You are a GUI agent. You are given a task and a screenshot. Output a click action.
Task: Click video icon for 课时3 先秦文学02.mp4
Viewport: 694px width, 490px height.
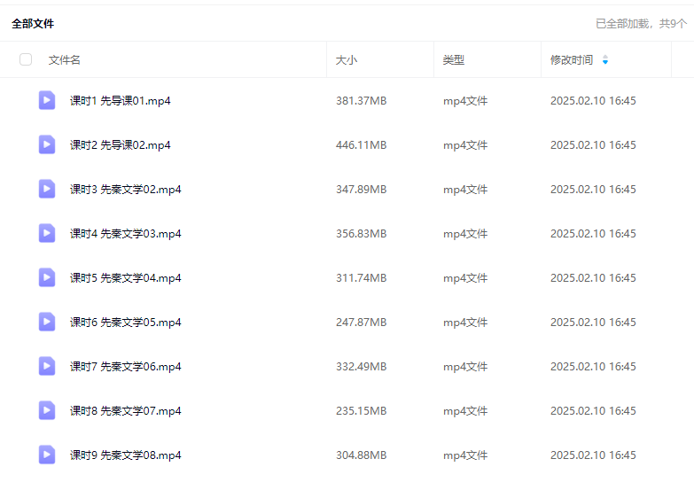coord(47,189)
